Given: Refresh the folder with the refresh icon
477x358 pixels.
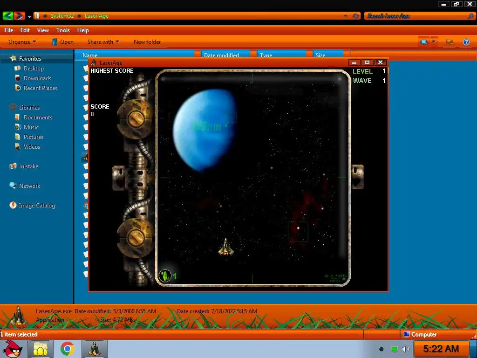Looking at the screenshot, I should click(355, 16).
